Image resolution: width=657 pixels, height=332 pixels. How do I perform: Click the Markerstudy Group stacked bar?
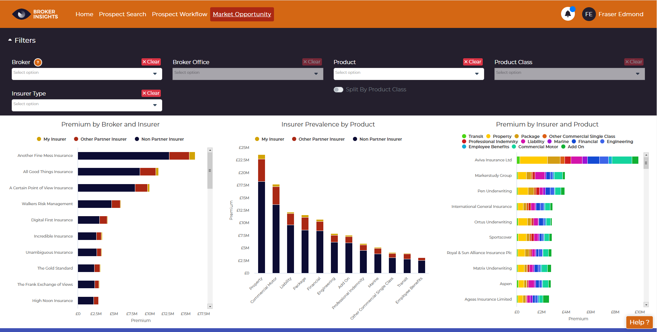[x=541, y=176]
